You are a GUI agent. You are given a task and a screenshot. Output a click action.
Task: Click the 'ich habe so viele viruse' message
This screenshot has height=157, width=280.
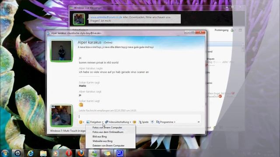pos(114,72)
